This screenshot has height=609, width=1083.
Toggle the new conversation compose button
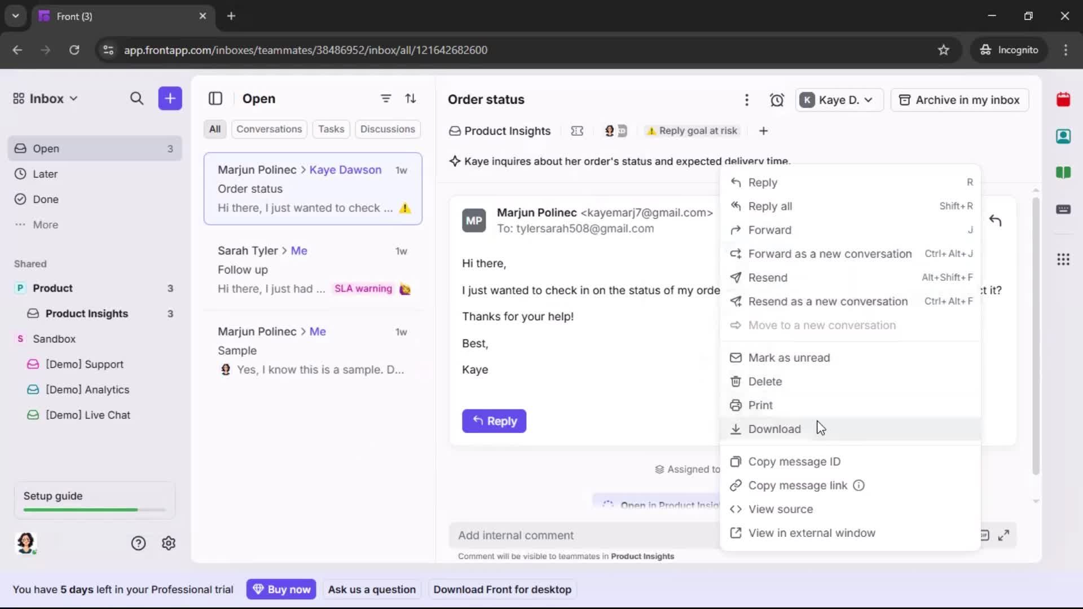point(170,98)
